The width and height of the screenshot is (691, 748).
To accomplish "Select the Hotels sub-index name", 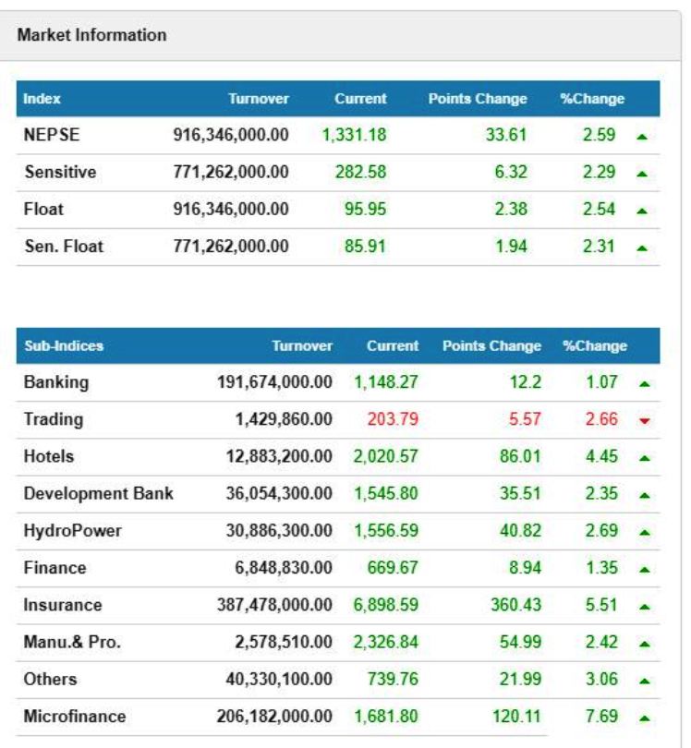I will [x=49, y=456].
